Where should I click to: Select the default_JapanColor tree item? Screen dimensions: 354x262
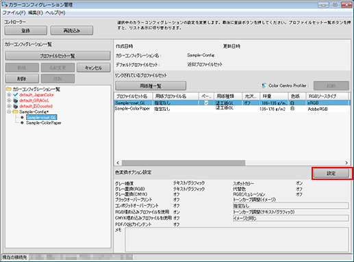36,94
